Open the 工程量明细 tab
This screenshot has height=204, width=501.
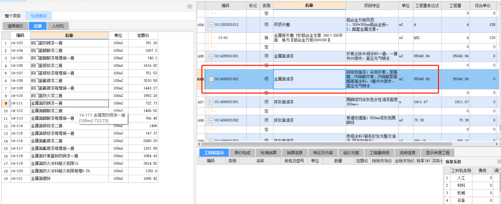379,153
